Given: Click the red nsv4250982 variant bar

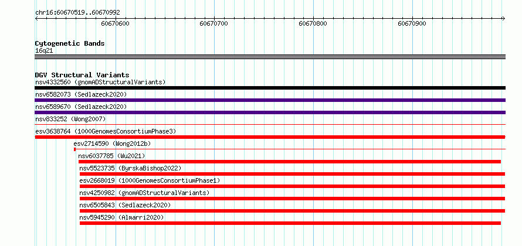Looking at the screenshot, I should 292,199.
